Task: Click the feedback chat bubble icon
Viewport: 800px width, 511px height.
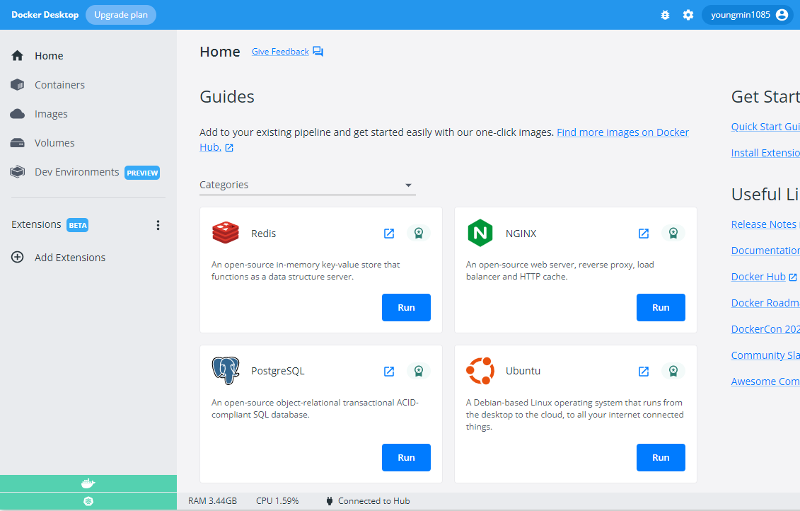Action: coord(318,52)
